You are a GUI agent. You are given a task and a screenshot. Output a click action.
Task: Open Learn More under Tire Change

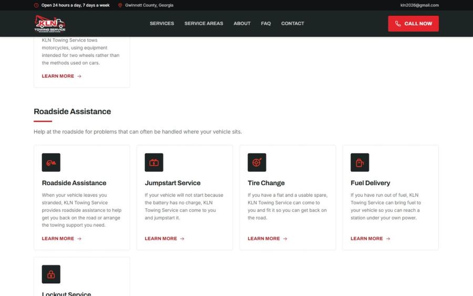[x=268, y=238]
